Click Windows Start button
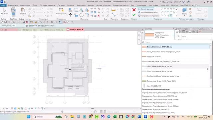 point(29,117)
